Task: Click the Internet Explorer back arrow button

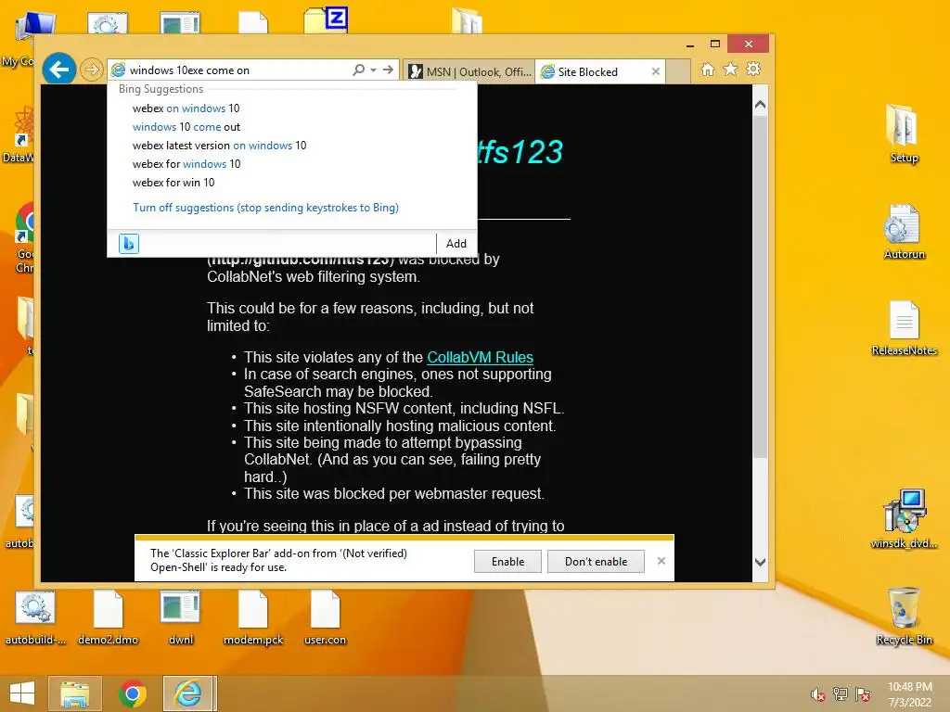Action: point(58,70)
